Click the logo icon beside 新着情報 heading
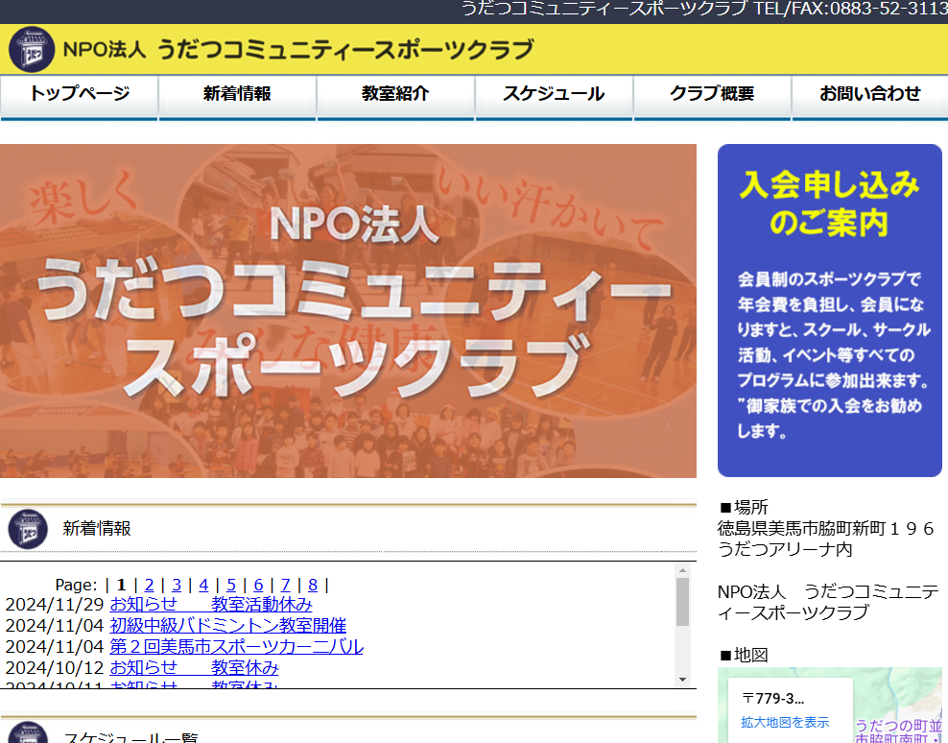 point(28,529)
